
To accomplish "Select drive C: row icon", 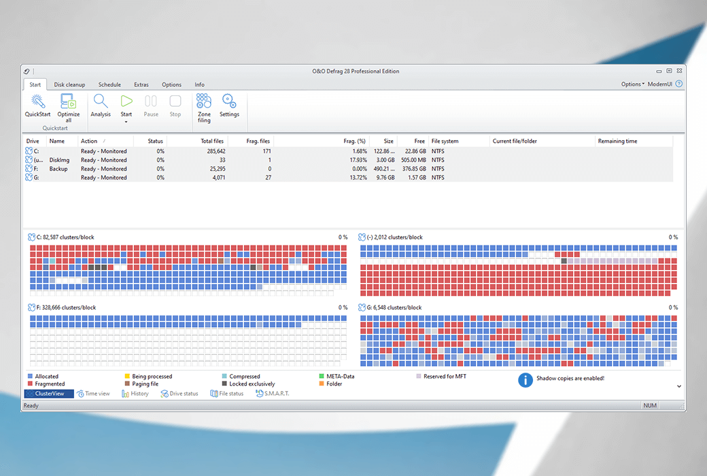I will pyautogui.click(x=29, y=151).
